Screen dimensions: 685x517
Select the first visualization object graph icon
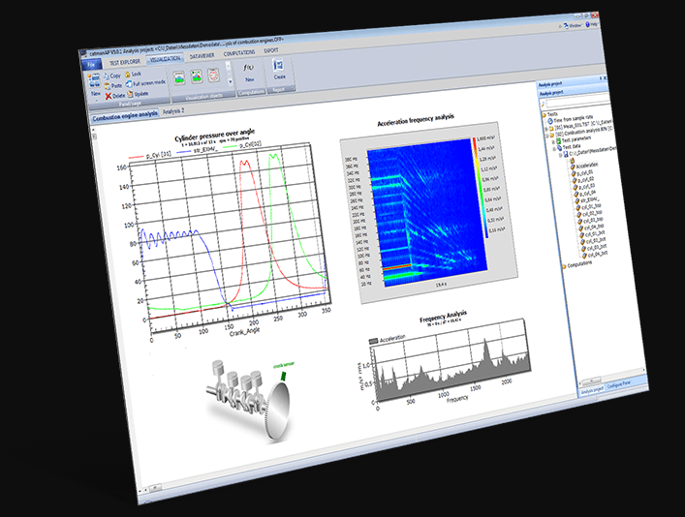(x=180, y=76)
